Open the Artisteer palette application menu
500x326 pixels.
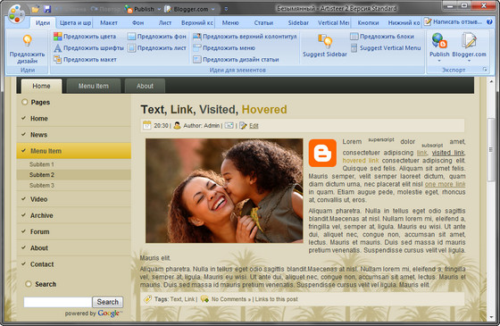[16, 14]
